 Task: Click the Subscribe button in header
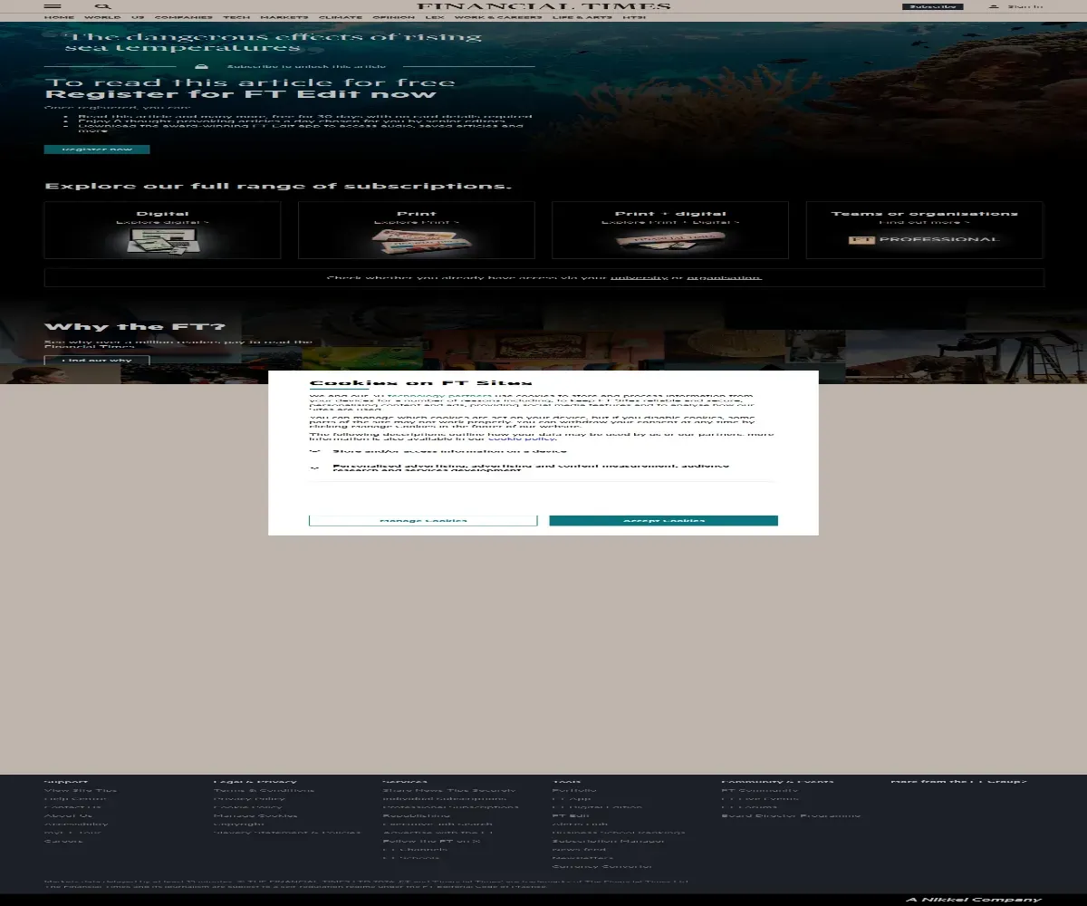click(x=932, y=6)
